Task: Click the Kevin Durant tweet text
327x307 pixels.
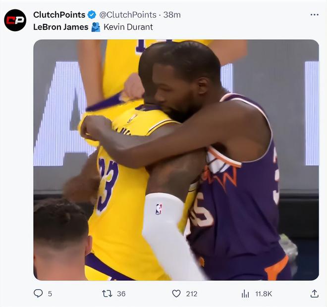Action: pos(128,27)
